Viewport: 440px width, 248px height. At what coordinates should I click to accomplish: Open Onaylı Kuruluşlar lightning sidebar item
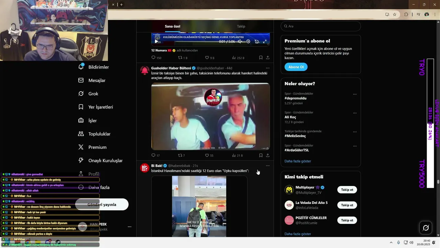coord(100,161)
